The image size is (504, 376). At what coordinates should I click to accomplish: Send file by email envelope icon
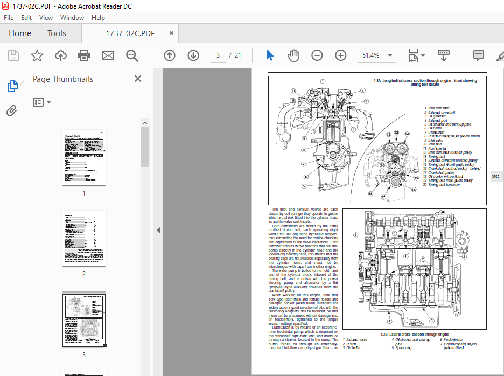pos(108,55)
